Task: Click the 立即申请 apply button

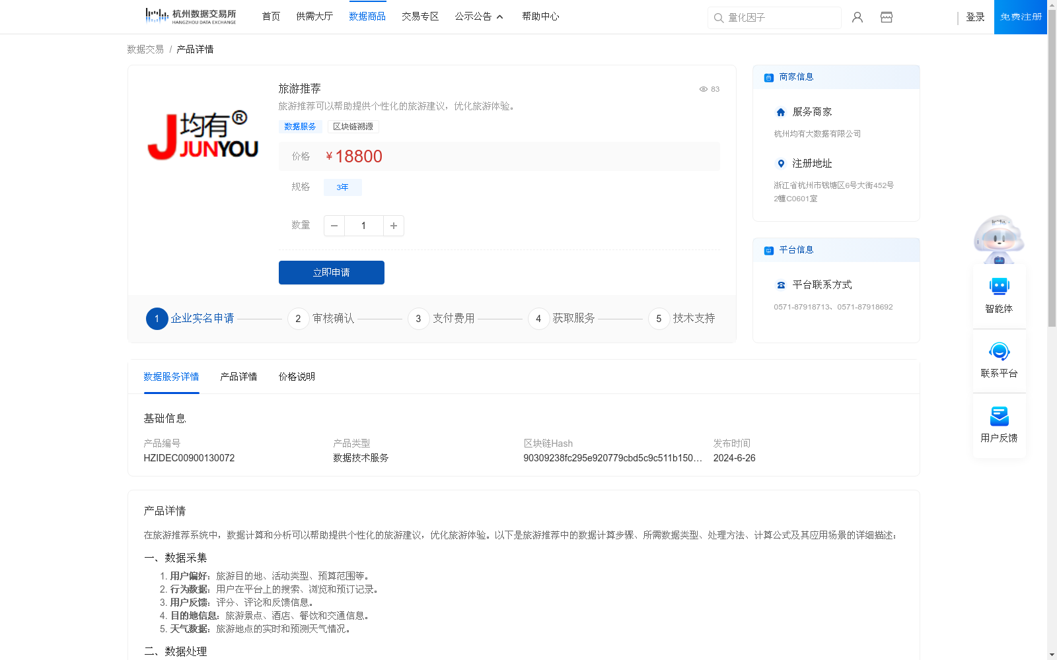Action: (331, 272)
